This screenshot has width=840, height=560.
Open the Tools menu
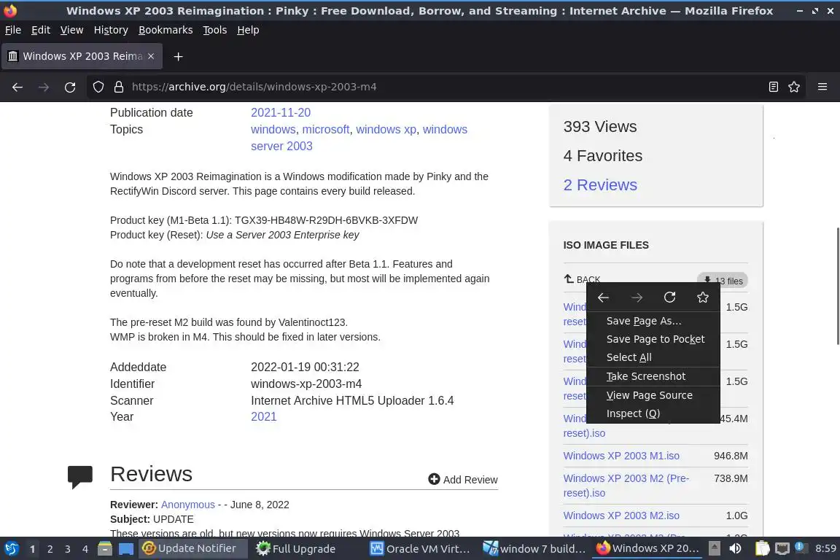pos(215,30)
